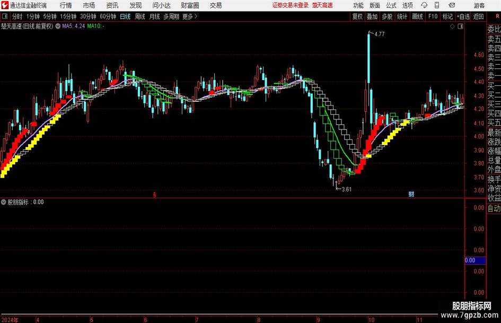Switch to 周线 weekly tab

(140, 16)
